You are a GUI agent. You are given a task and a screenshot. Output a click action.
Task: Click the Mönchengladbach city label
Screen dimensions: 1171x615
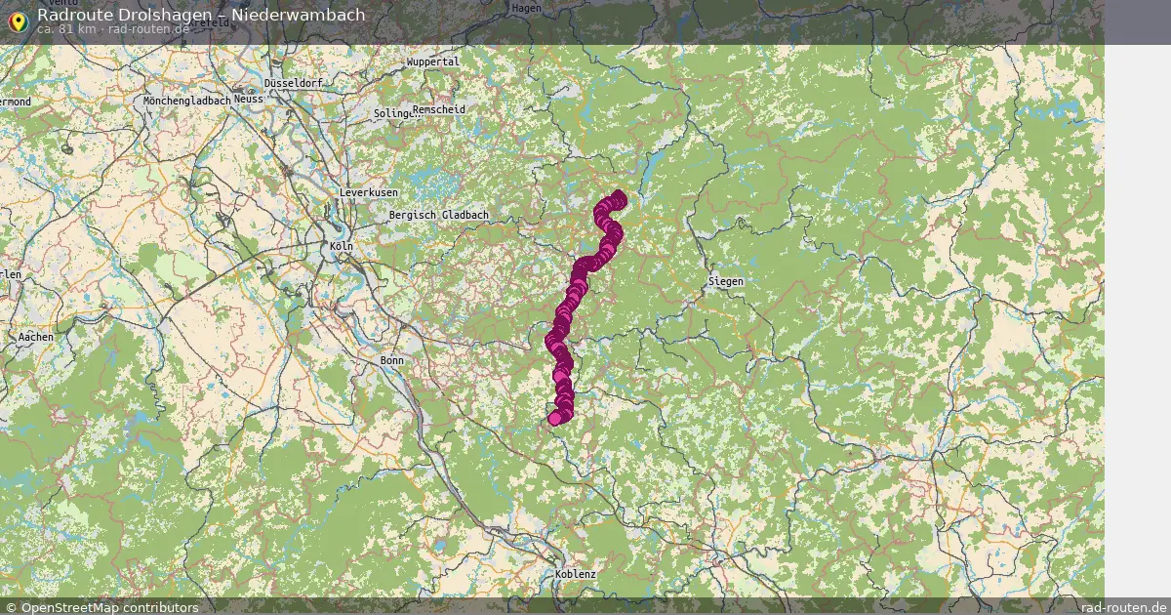[x=186, y=101]
